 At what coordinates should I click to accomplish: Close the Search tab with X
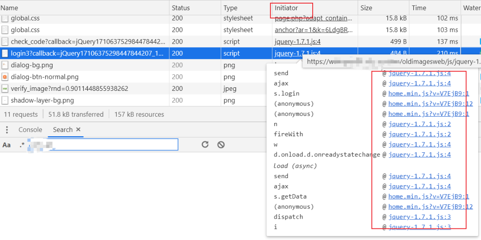click(78, 129)
